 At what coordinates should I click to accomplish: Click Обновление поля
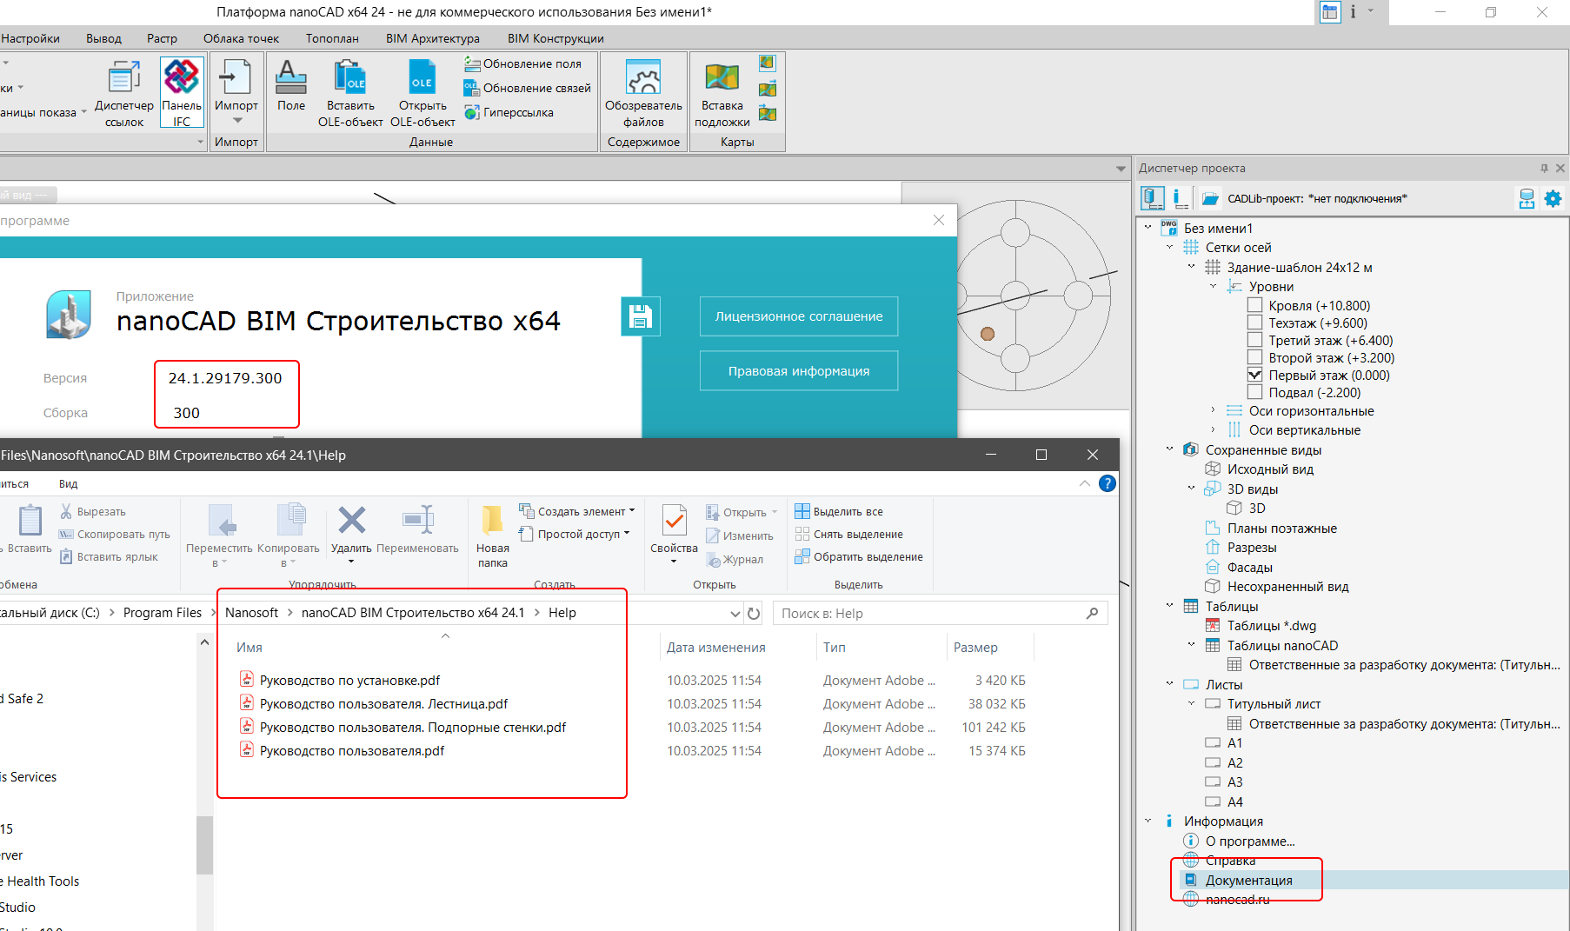[x=523, y=63]
